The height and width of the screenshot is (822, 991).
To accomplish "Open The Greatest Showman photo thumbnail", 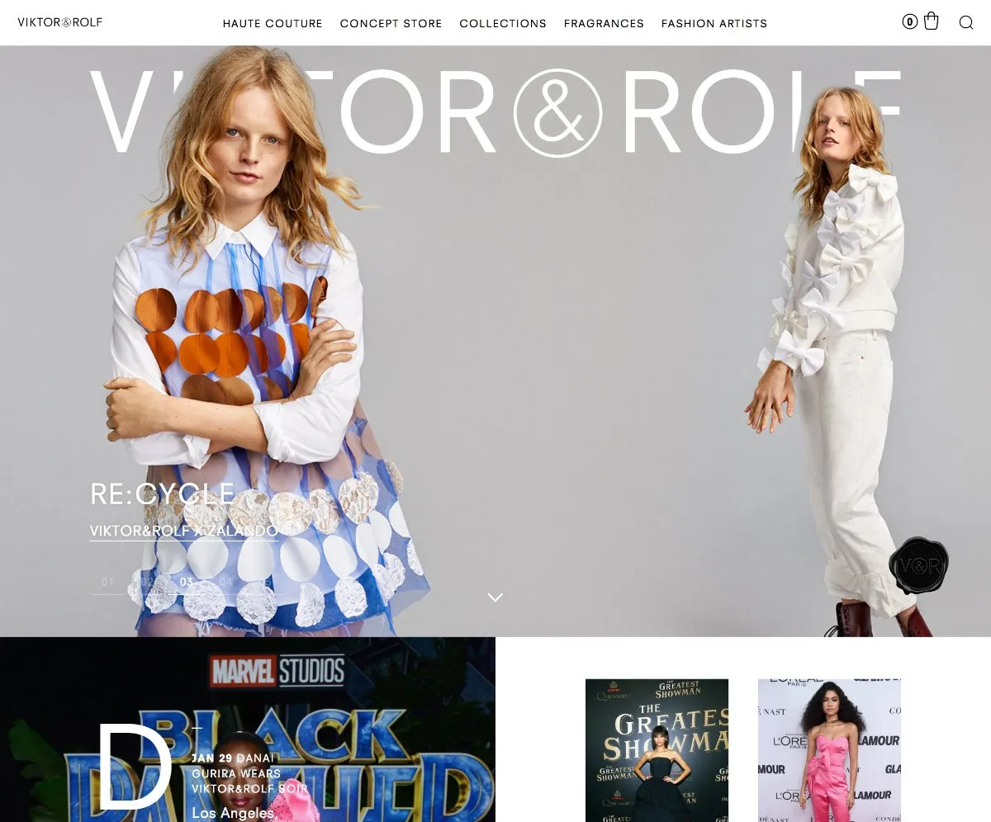I will [x=657, y=750].
